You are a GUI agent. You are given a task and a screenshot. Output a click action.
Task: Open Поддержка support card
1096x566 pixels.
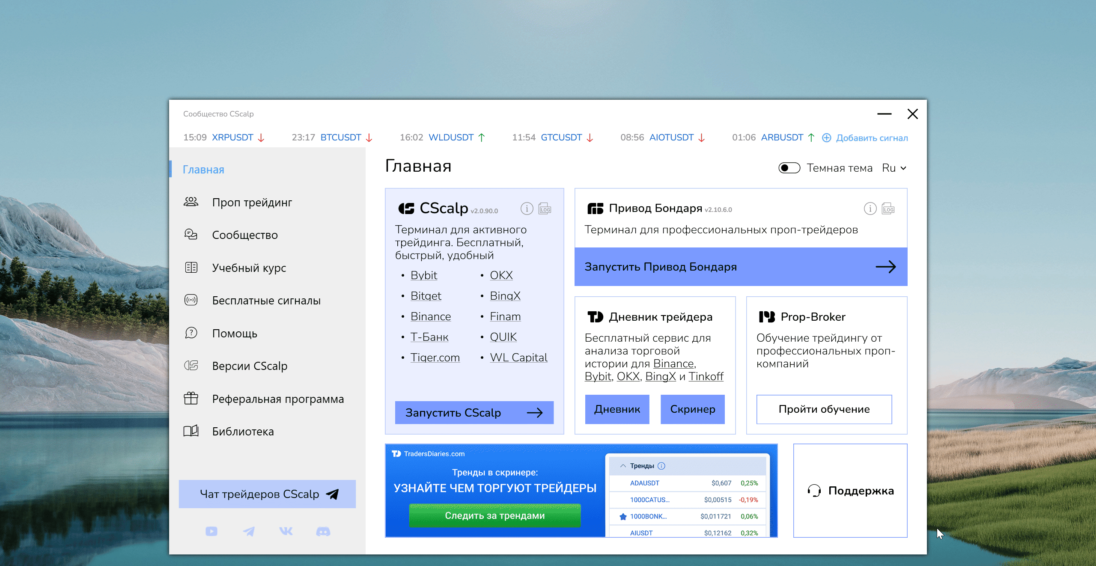[850, 490]
